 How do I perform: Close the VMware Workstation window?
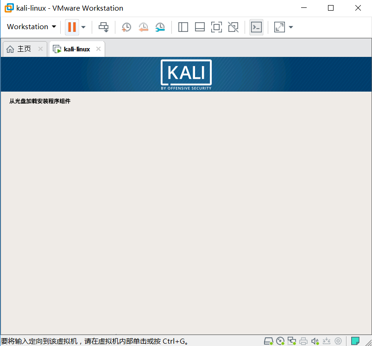(x=358, y=8)
